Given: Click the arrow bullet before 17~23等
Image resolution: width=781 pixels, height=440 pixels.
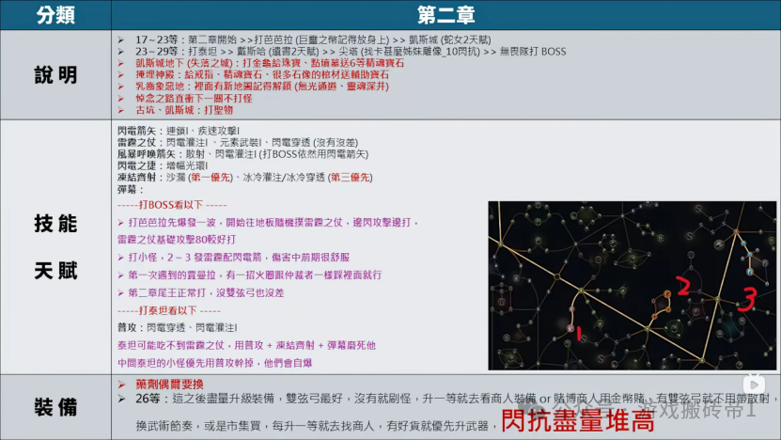Looking at the screenshot, I should point(121,39).
